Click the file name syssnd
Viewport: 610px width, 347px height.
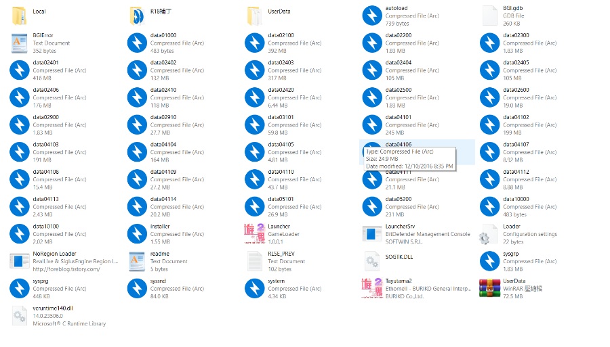click(x=159, y=281)
